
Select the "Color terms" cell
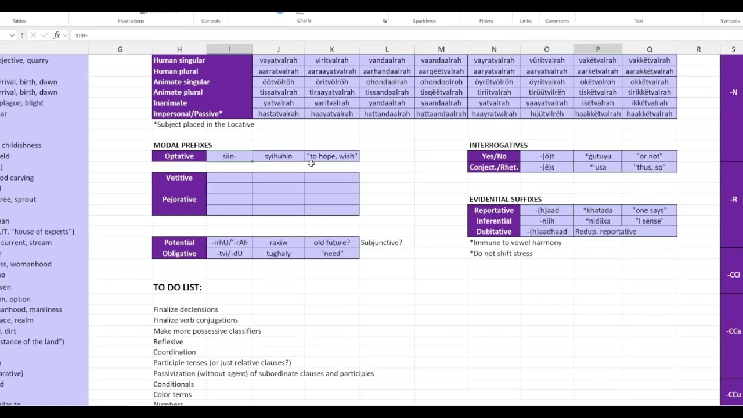pos(172,395)
